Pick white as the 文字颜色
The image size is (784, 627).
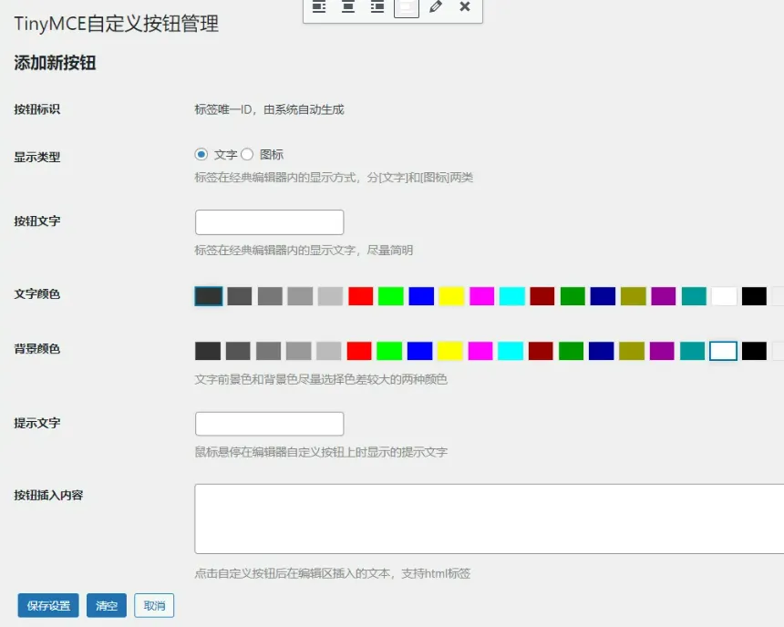(x=724, y=296)
